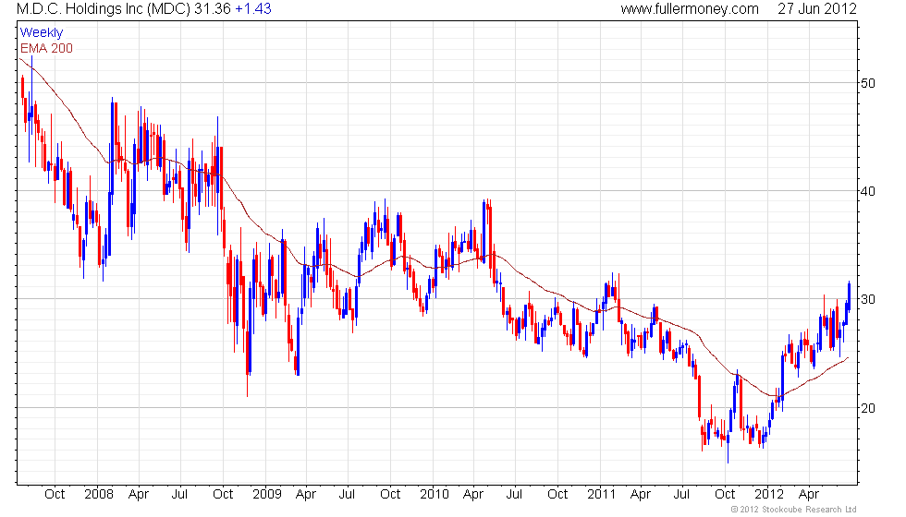Click the Oct label preceding 2008
Image resolution: width=906 pixels, height=517 pixels.
tap(55, 495)
